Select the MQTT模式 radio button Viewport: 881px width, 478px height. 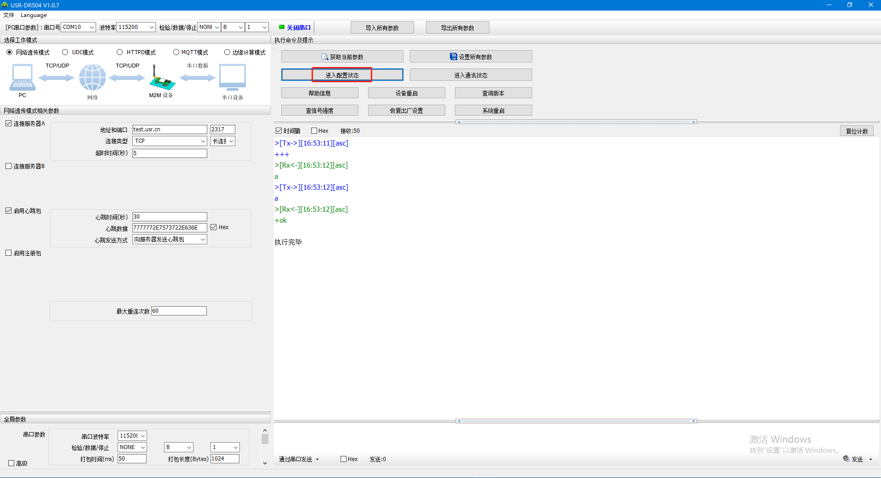click(x=176, y=52)
